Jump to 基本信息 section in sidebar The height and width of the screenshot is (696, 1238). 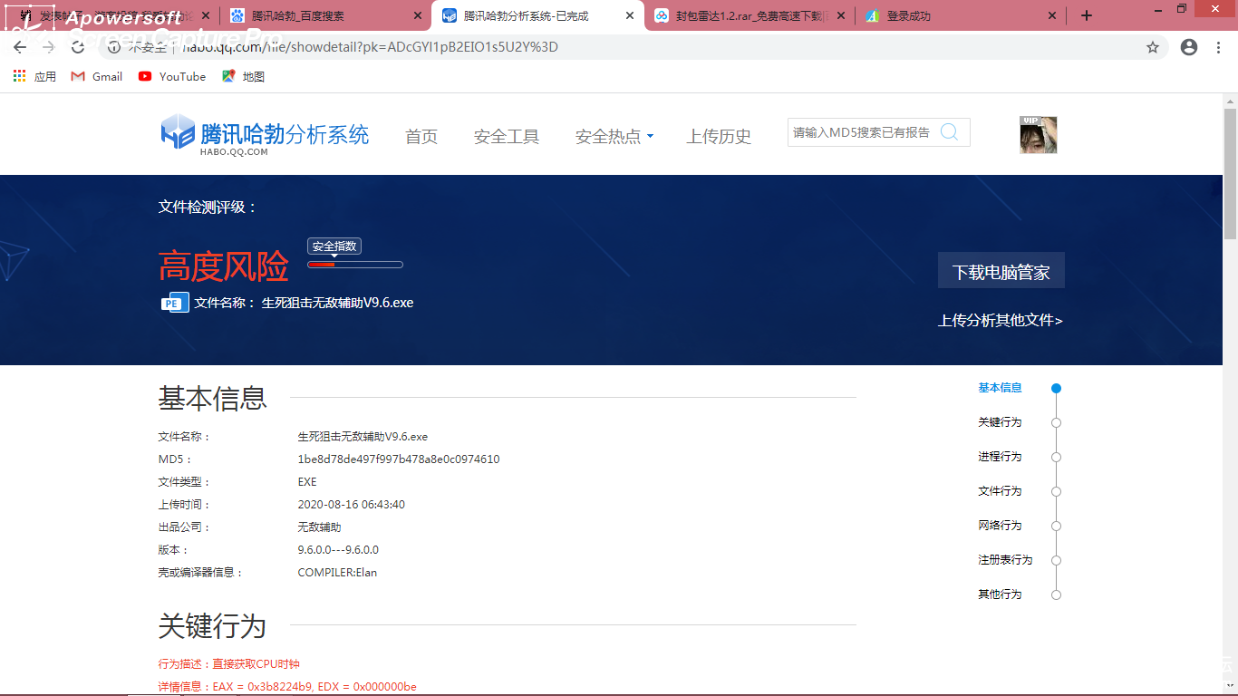[1000, 388]
